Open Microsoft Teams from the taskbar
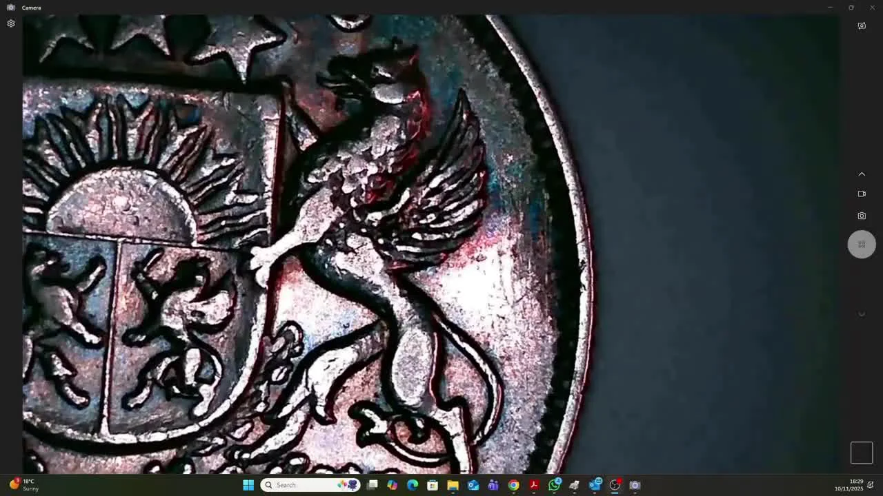 493,485
